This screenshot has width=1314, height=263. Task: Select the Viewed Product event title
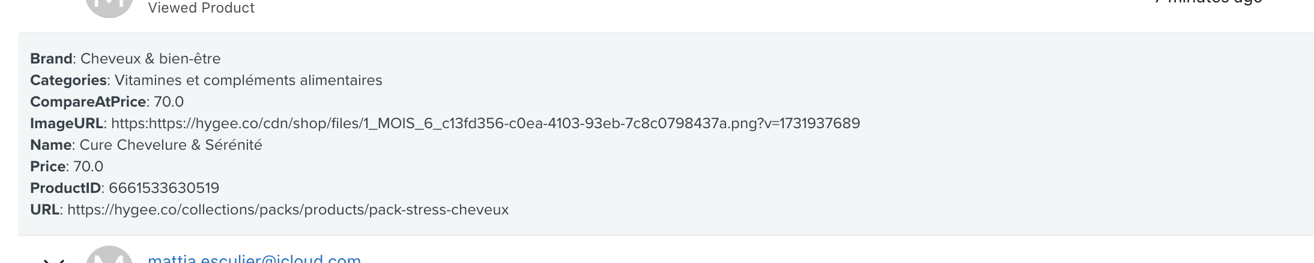coord(201,8)
